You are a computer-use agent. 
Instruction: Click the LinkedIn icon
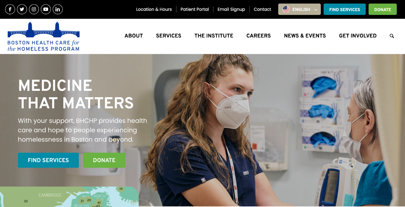point(58,9)
